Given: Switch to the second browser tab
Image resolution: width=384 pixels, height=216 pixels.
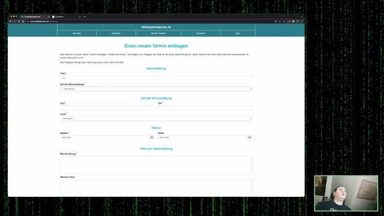Looking at the screenshot, I should (x=66, y=17).
